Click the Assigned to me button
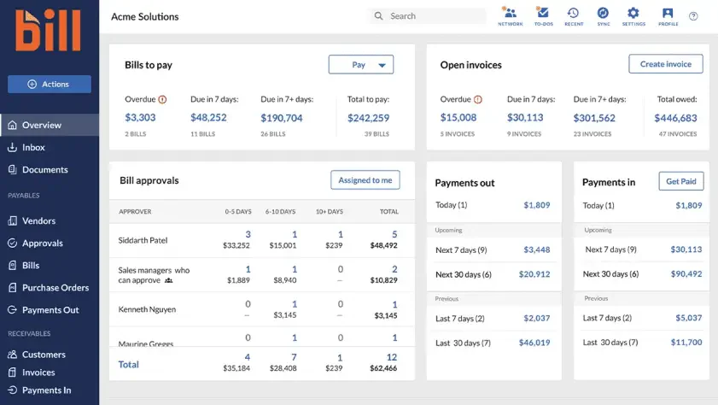718x405 pixels. 365,180
